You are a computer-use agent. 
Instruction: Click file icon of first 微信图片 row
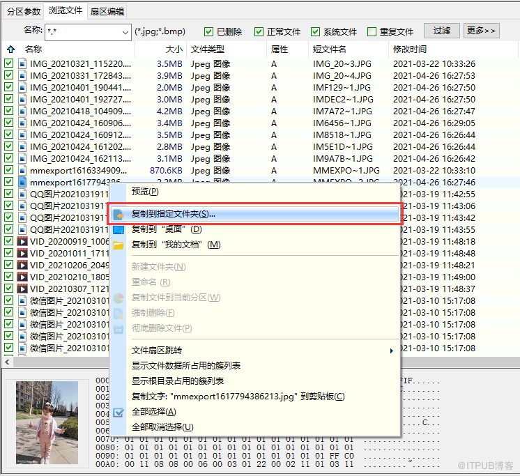point(22,300)
